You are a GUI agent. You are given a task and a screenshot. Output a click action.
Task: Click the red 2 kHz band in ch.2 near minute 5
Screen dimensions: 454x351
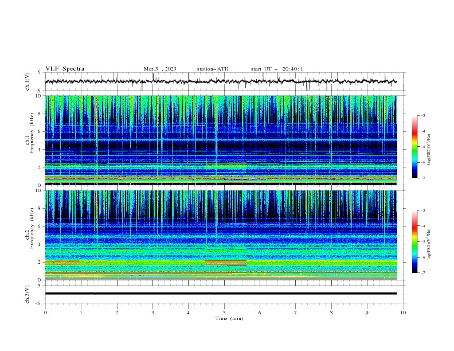coord(225,263)
